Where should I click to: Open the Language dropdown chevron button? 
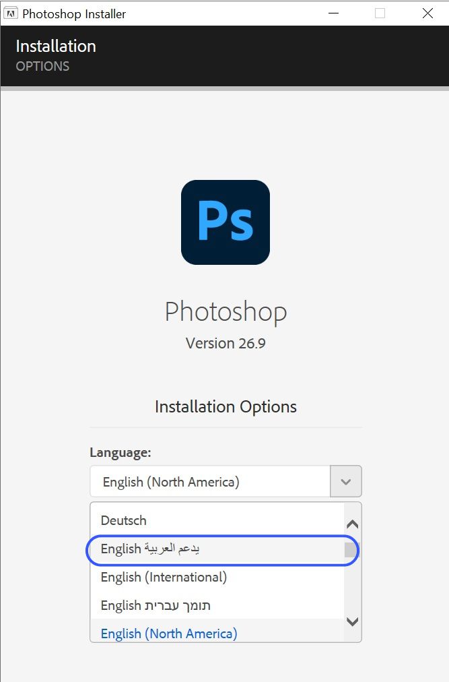click(x=346, y=481)
